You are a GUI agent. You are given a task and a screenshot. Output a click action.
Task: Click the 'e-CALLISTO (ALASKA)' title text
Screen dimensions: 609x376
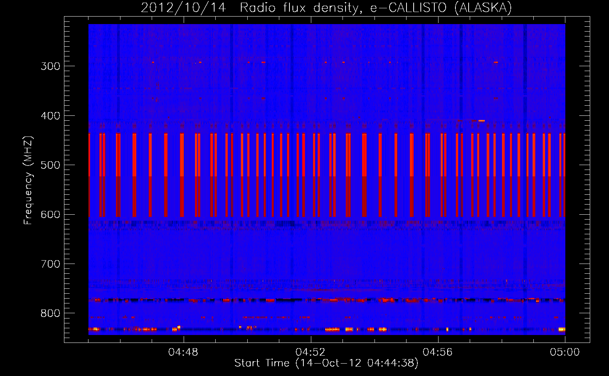click(441, 8)
